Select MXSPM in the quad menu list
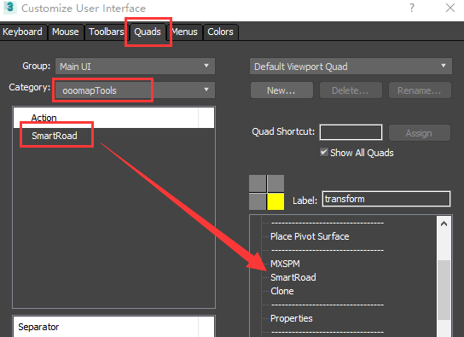464x337 pixels. click(x=285, y=264)
